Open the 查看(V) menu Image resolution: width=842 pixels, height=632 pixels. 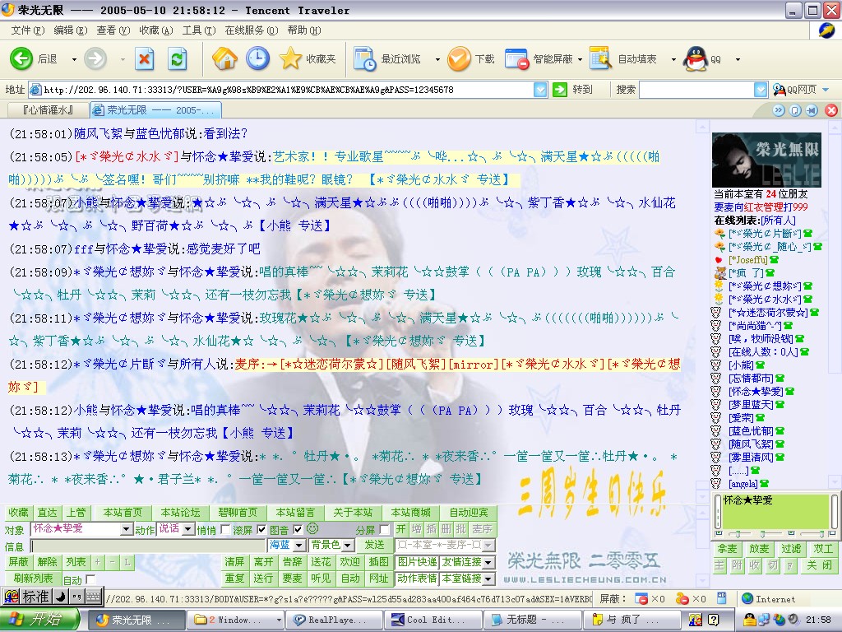point(113,30)
